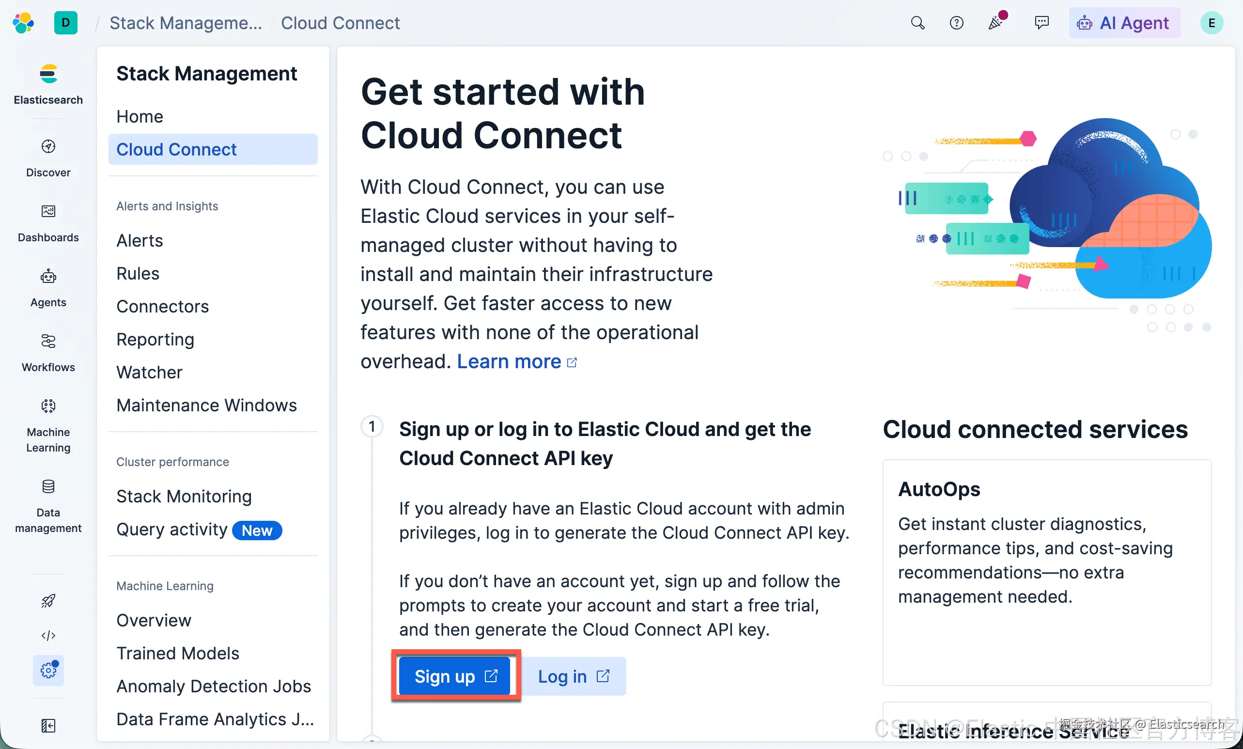Click the rocket icon in the side rail
The width and height of the screenshot is (1243, 749).
pyautogui.click(x=48, y=601)
